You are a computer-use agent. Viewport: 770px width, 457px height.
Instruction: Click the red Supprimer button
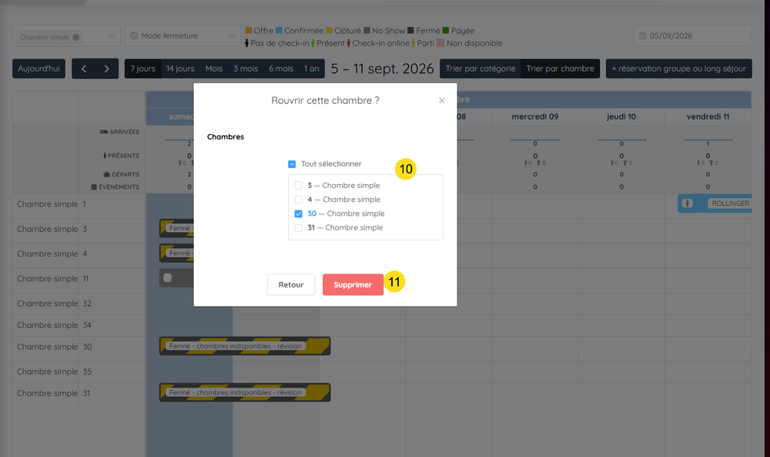(x=353, y=284)
